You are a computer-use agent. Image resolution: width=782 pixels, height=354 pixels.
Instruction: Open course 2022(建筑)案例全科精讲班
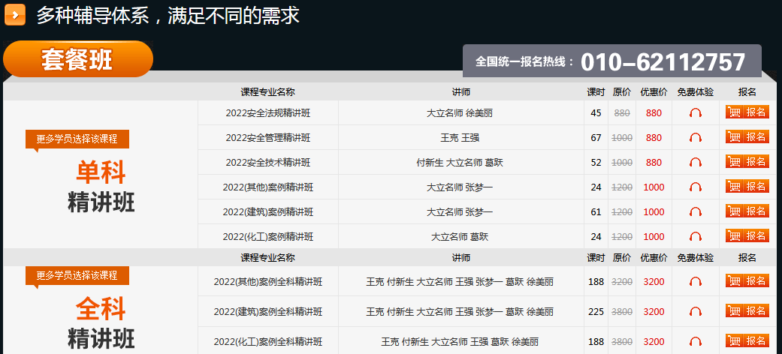point(268,312)
